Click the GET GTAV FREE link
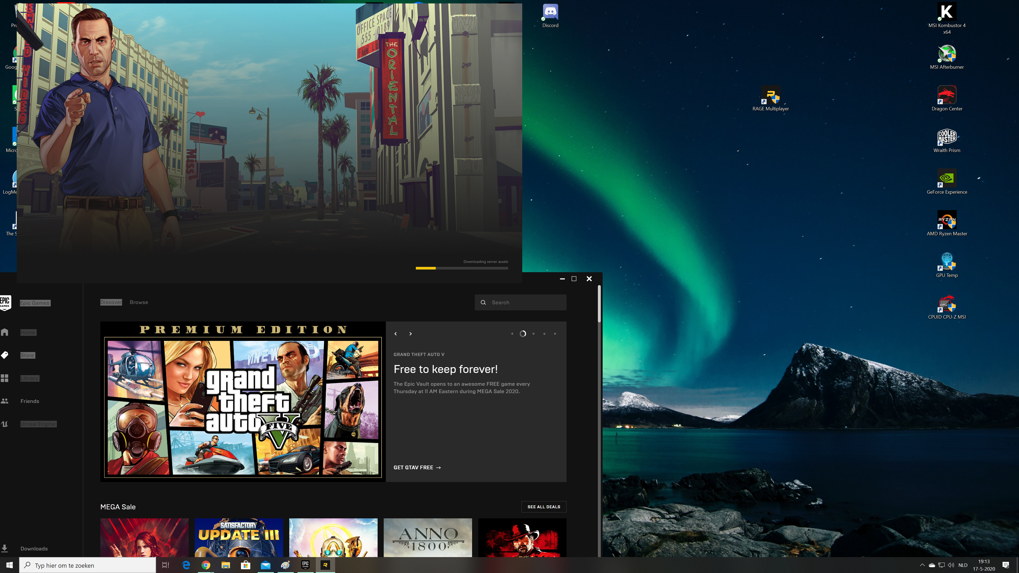This screenshot has width=1019, height=573. [417, 467]
